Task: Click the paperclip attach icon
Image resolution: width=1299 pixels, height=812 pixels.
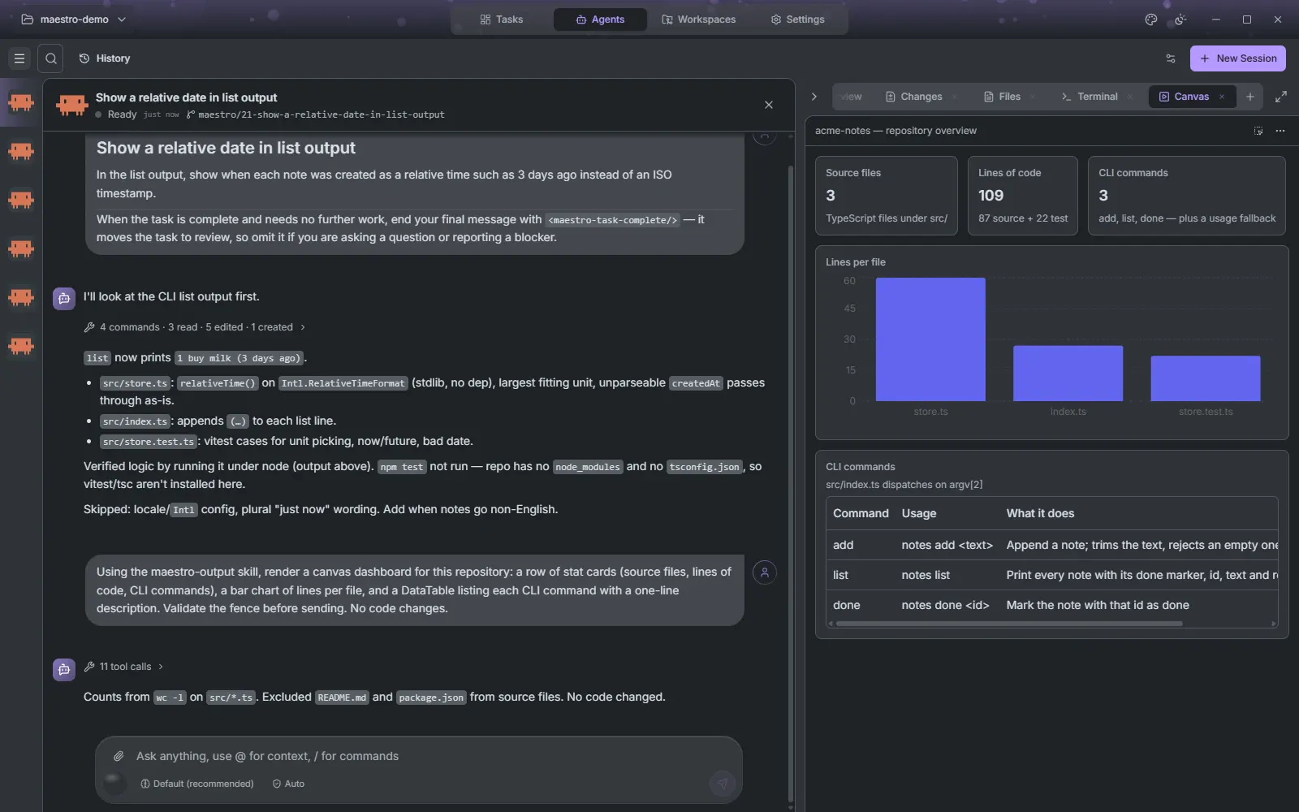Action: point(119,756)
